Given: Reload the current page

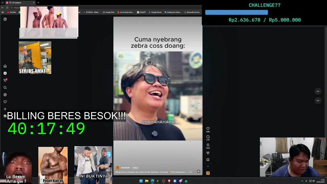Looking at the screenshot, I should [x=7, y=8].
